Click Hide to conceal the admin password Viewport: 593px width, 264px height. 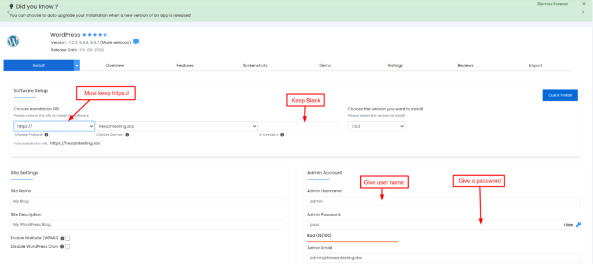[x=569, y=225]
